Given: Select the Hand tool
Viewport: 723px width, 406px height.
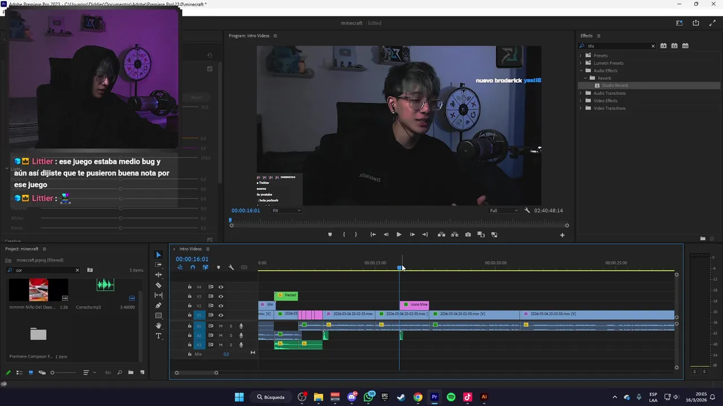Looking at the screenshot, I should pos(158,326).
